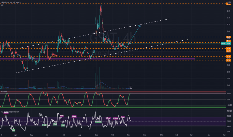Click the Feb label on time axis
The width and height of the screenshot is (233, 137).
[177, 135]
